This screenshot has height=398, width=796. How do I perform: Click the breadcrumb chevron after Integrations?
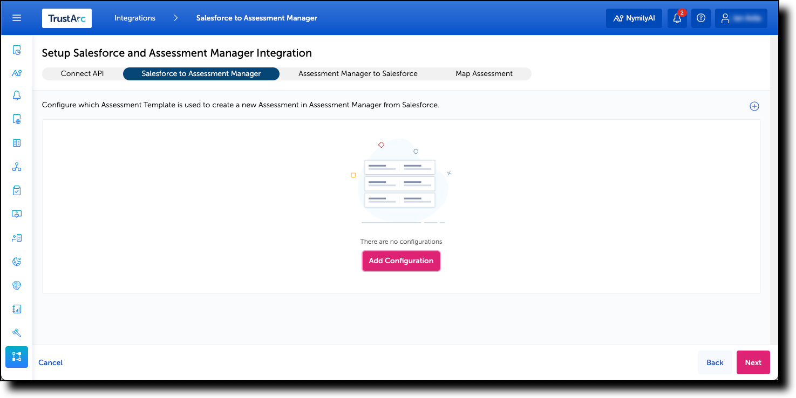pos(175,18)
